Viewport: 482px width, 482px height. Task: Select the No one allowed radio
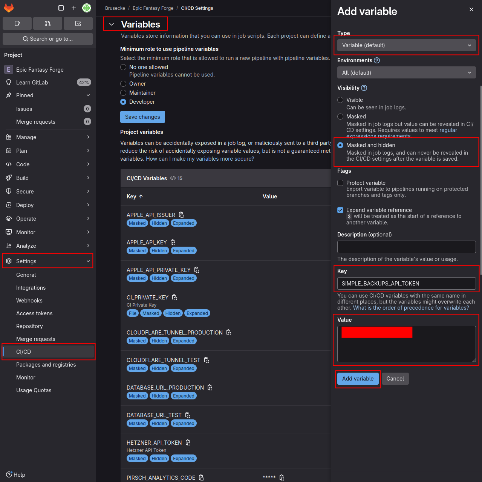click(123, 67)
